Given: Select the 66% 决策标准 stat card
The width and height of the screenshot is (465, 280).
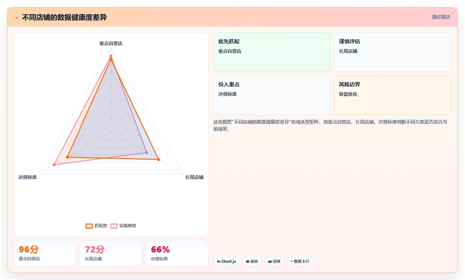Looking at the screenshot, I should tap(177, 253).
